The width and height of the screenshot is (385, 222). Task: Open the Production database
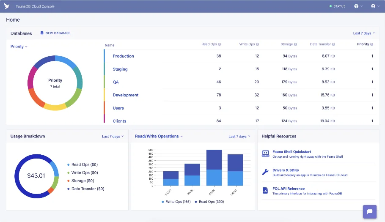(x=123, y=56)
